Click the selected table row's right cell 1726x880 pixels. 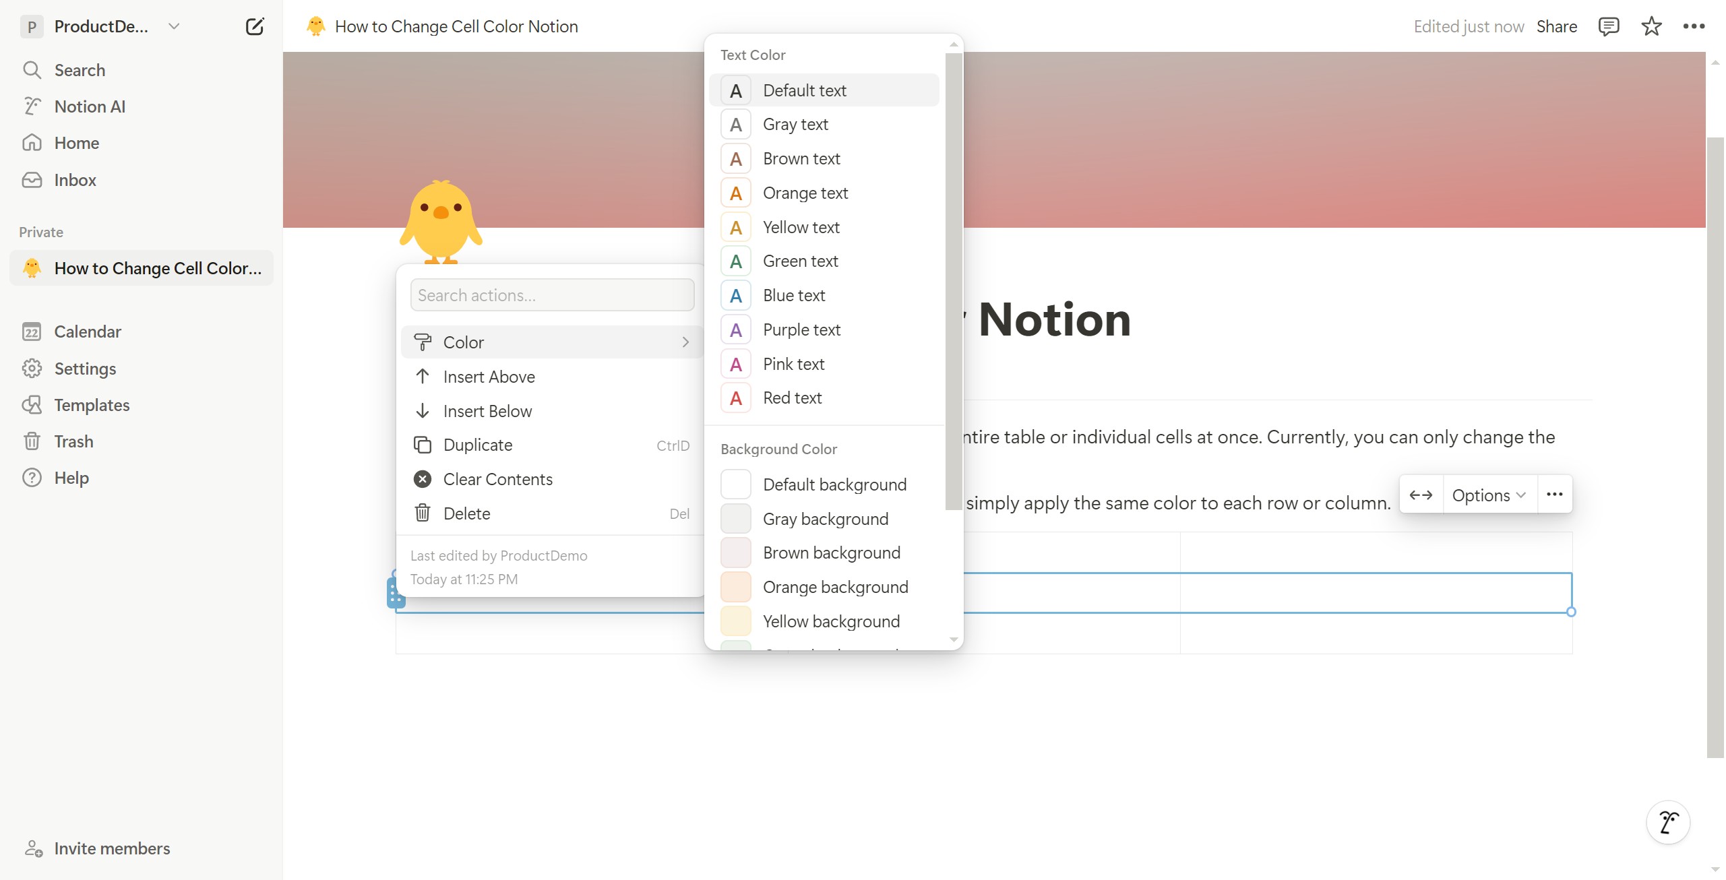(1376, 593)
